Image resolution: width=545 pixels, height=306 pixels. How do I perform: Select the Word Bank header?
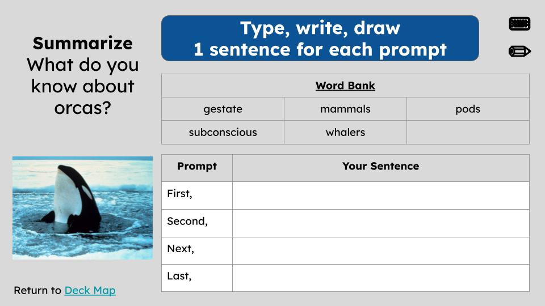point(345,86)
